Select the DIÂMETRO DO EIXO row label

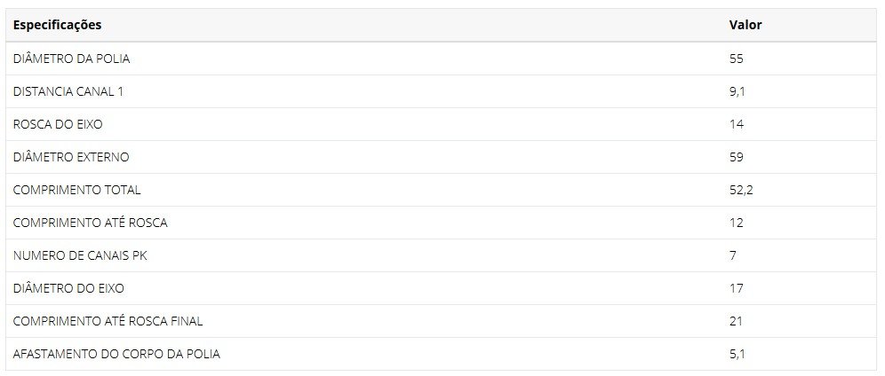[x=68, y=289]
